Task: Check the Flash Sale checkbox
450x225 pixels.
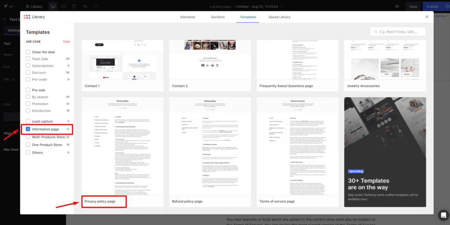Action: tap(28, 59)
